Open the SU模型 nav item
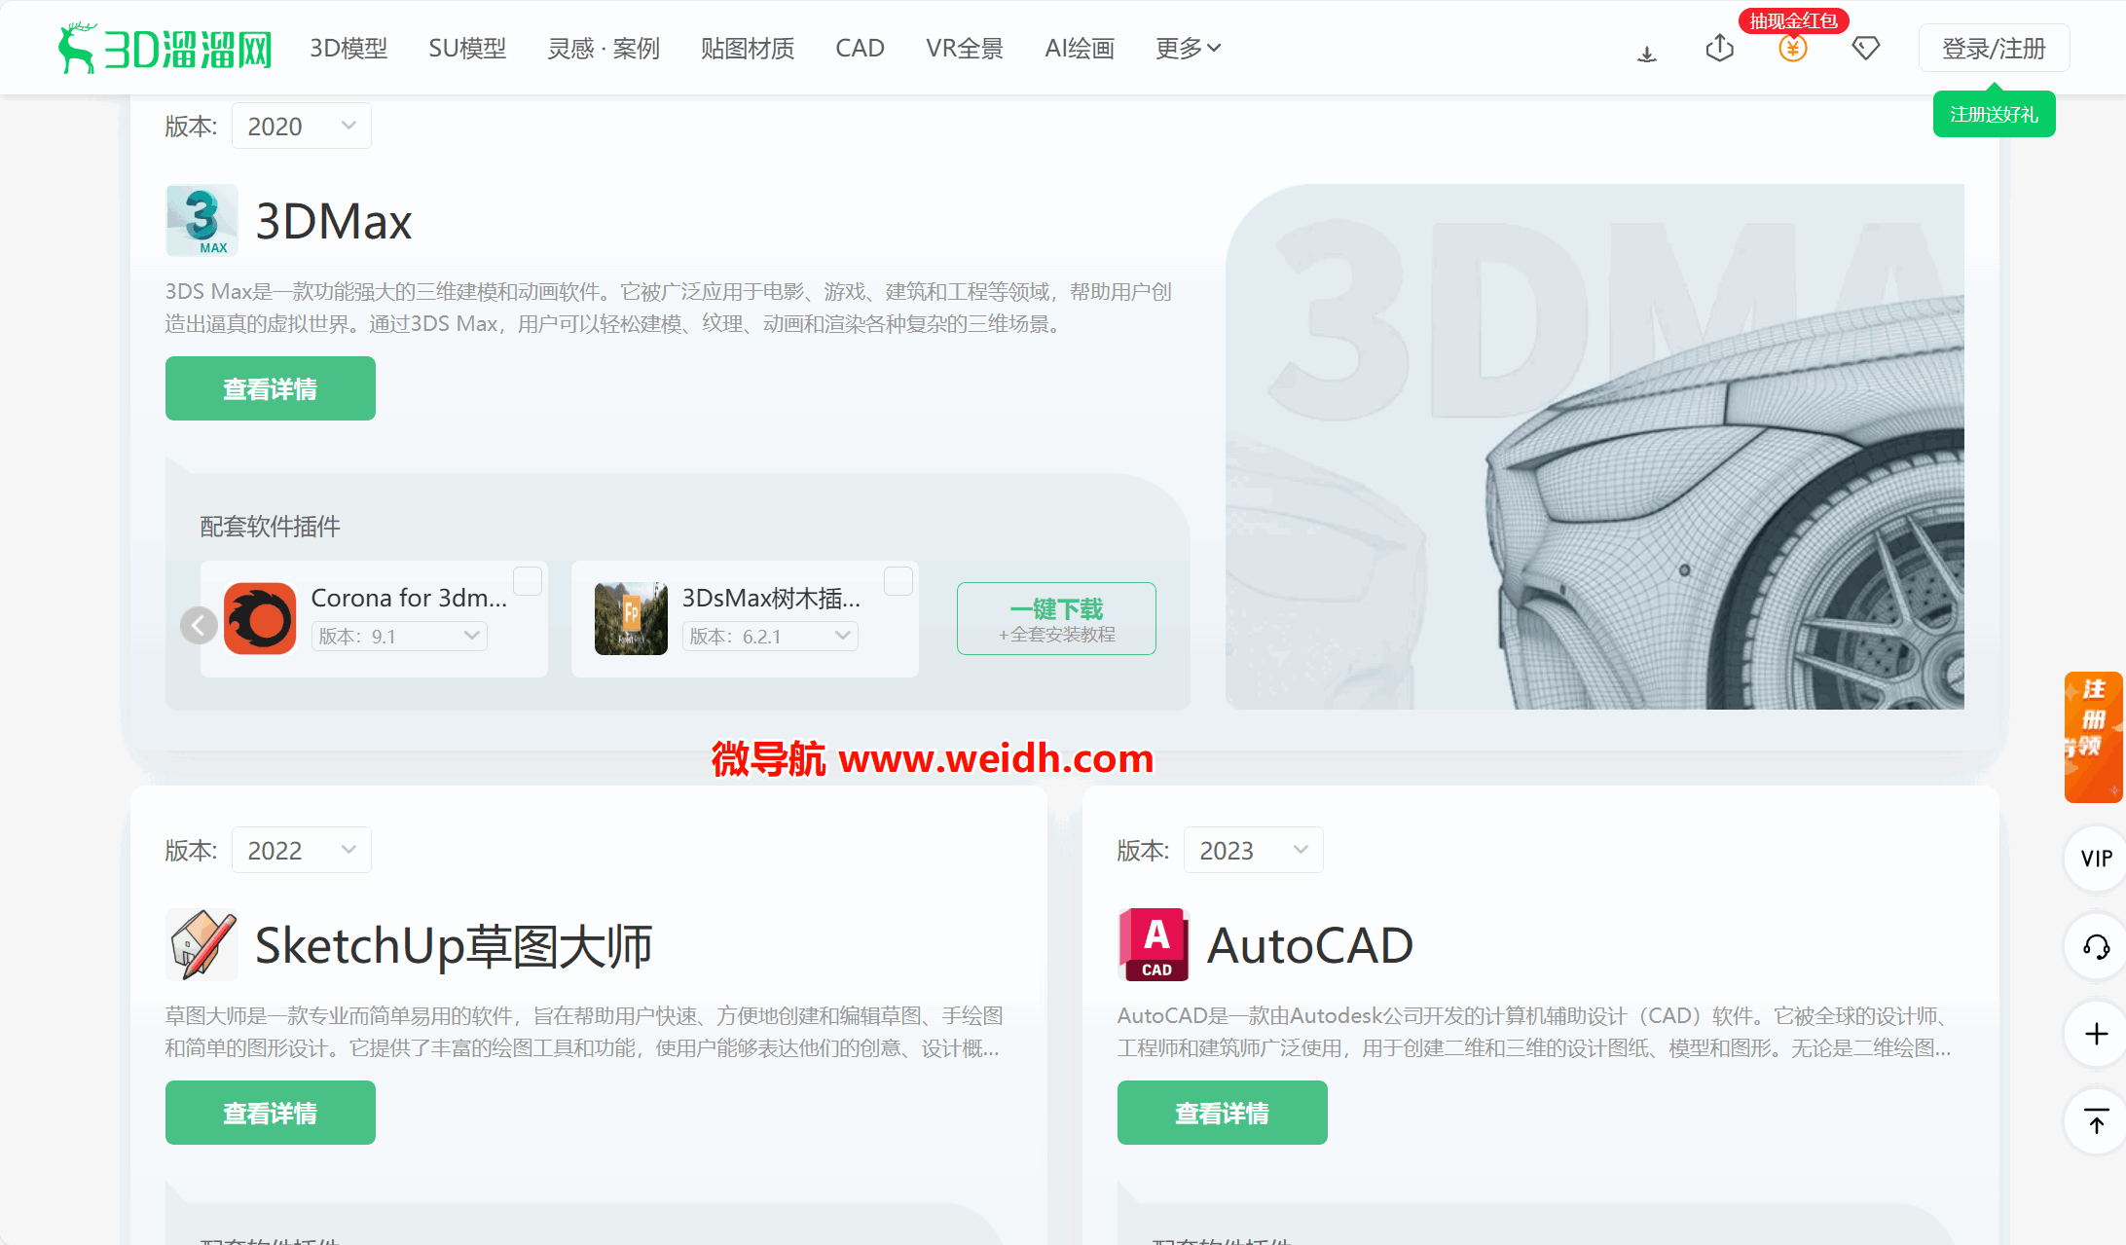Screen dimensions: 2126x1245 (467, 48)
